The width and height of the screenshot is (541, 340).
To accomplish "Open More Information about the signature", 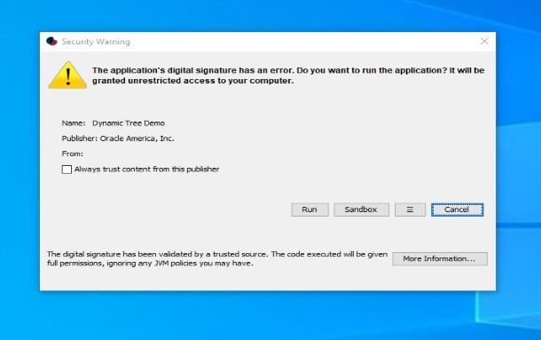I will 440,259.
